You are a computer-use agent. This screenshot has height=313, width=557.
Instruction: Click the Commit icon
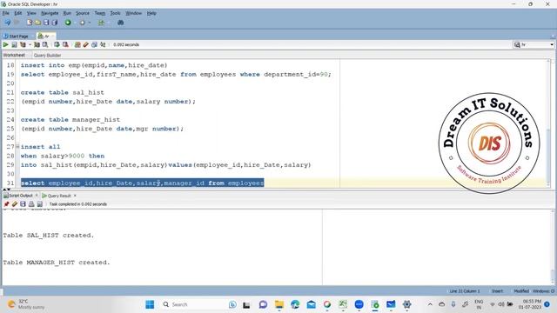57,44
